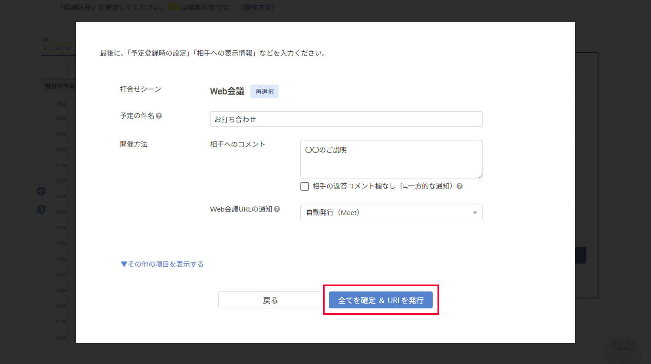Screen dimensions: 651x364
Task: Enable 相手の返答コメント欄なし checkbox
Action: tap(305, 186)
